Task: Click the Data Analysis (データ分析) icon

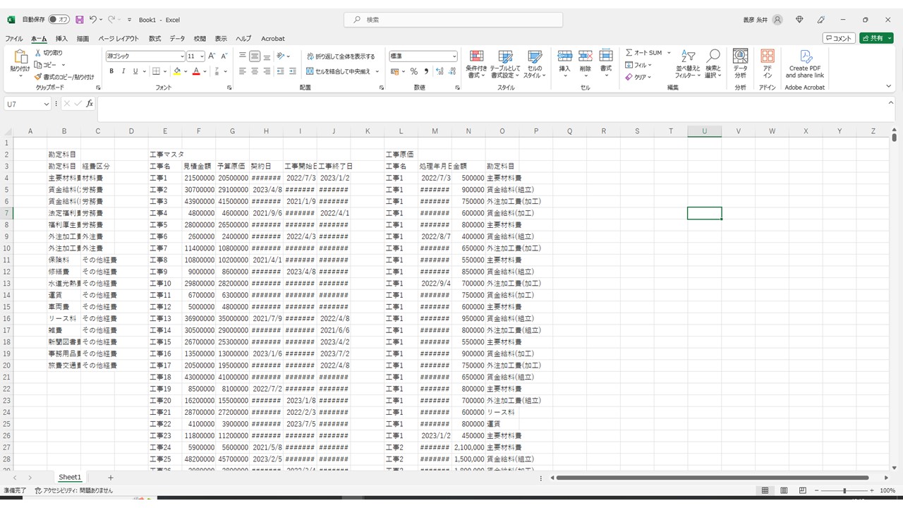Action: click(740, 56)
